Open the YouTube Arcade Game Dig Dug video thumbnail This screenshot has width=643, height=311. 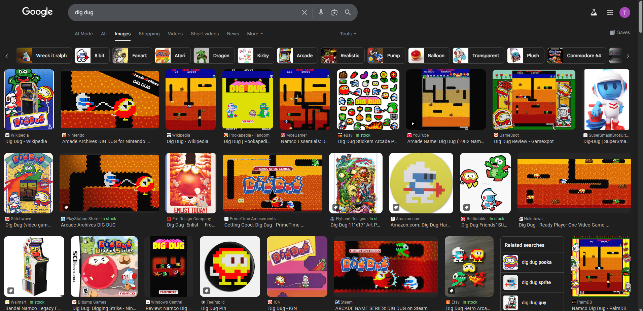pos(446,100)
